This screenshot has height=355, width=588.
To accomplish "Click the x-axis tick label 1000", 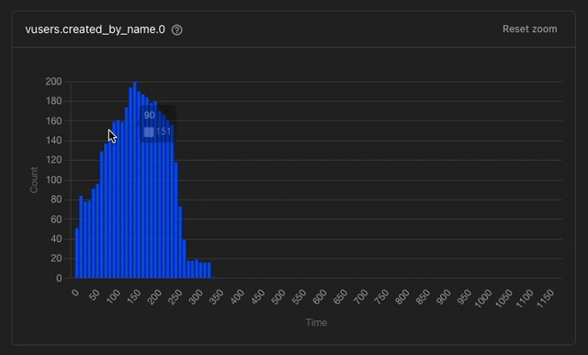I will click(x=483, y=299).
